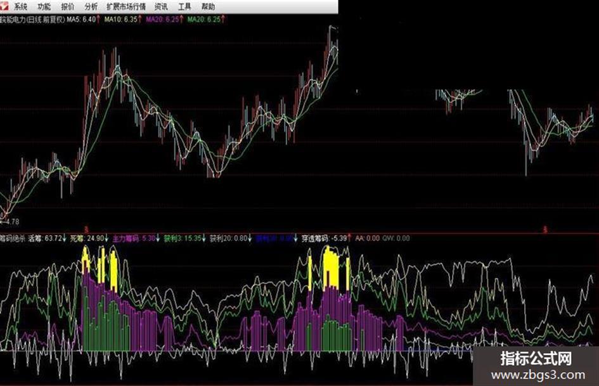Click the red app logo icon
The height and width of the screenshot is (386, 599).
pos(4,5)
